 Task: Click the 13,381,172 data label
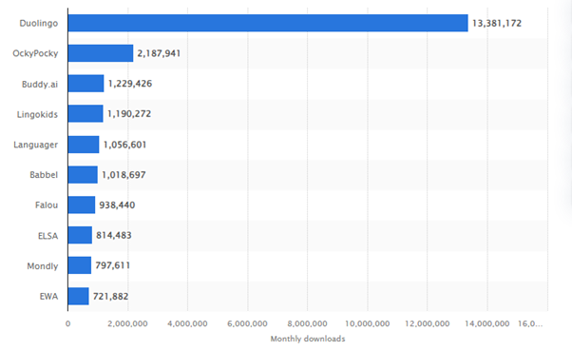coord(497,24)
